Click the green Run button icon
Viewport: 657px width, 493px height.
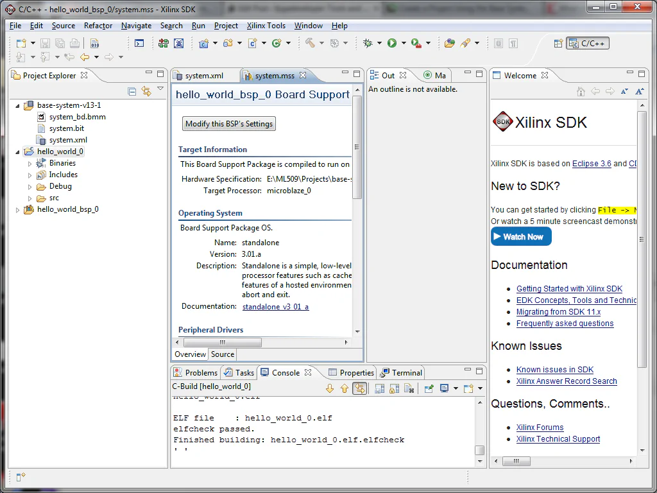tap(391, 43)
